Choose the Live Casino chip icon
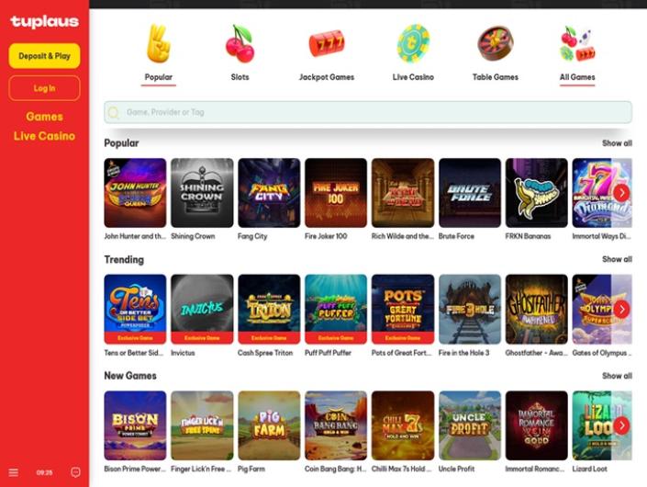Screen dimensions: 647x487 pos(413,43)
